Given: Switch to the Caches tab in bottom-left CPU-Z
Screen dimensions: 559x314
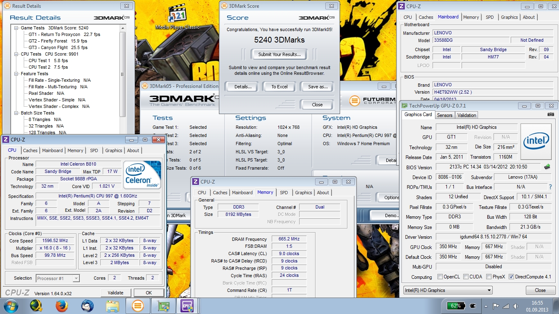Looking at the screenshot, I should (30, 150).
